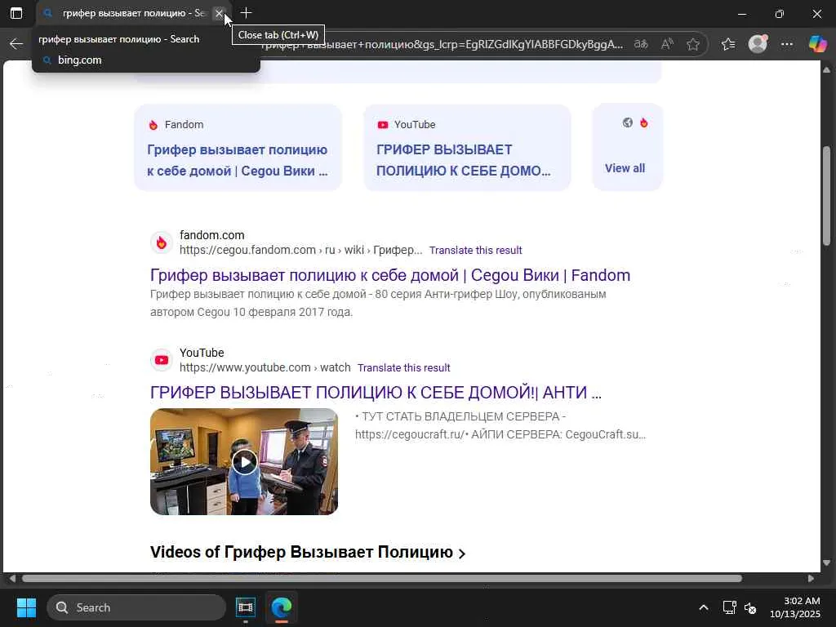Viewport: 836px width, 627px height.
Task: Open the film strip app on taskbar
Action: click(x=245, y=607)
